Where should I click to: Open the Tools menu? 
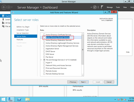[118, 7]
